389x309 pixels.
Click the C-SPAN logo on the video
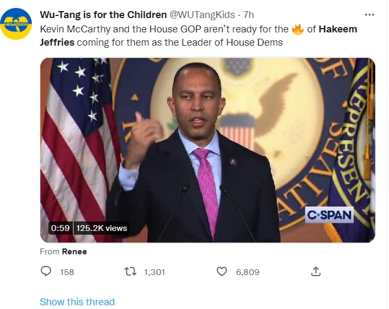[x=329, y=215]
